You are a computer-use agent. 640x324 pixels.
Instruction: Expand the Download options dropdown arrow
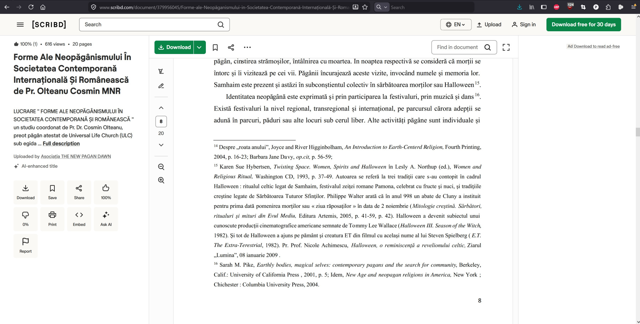[x=199, y=47]
